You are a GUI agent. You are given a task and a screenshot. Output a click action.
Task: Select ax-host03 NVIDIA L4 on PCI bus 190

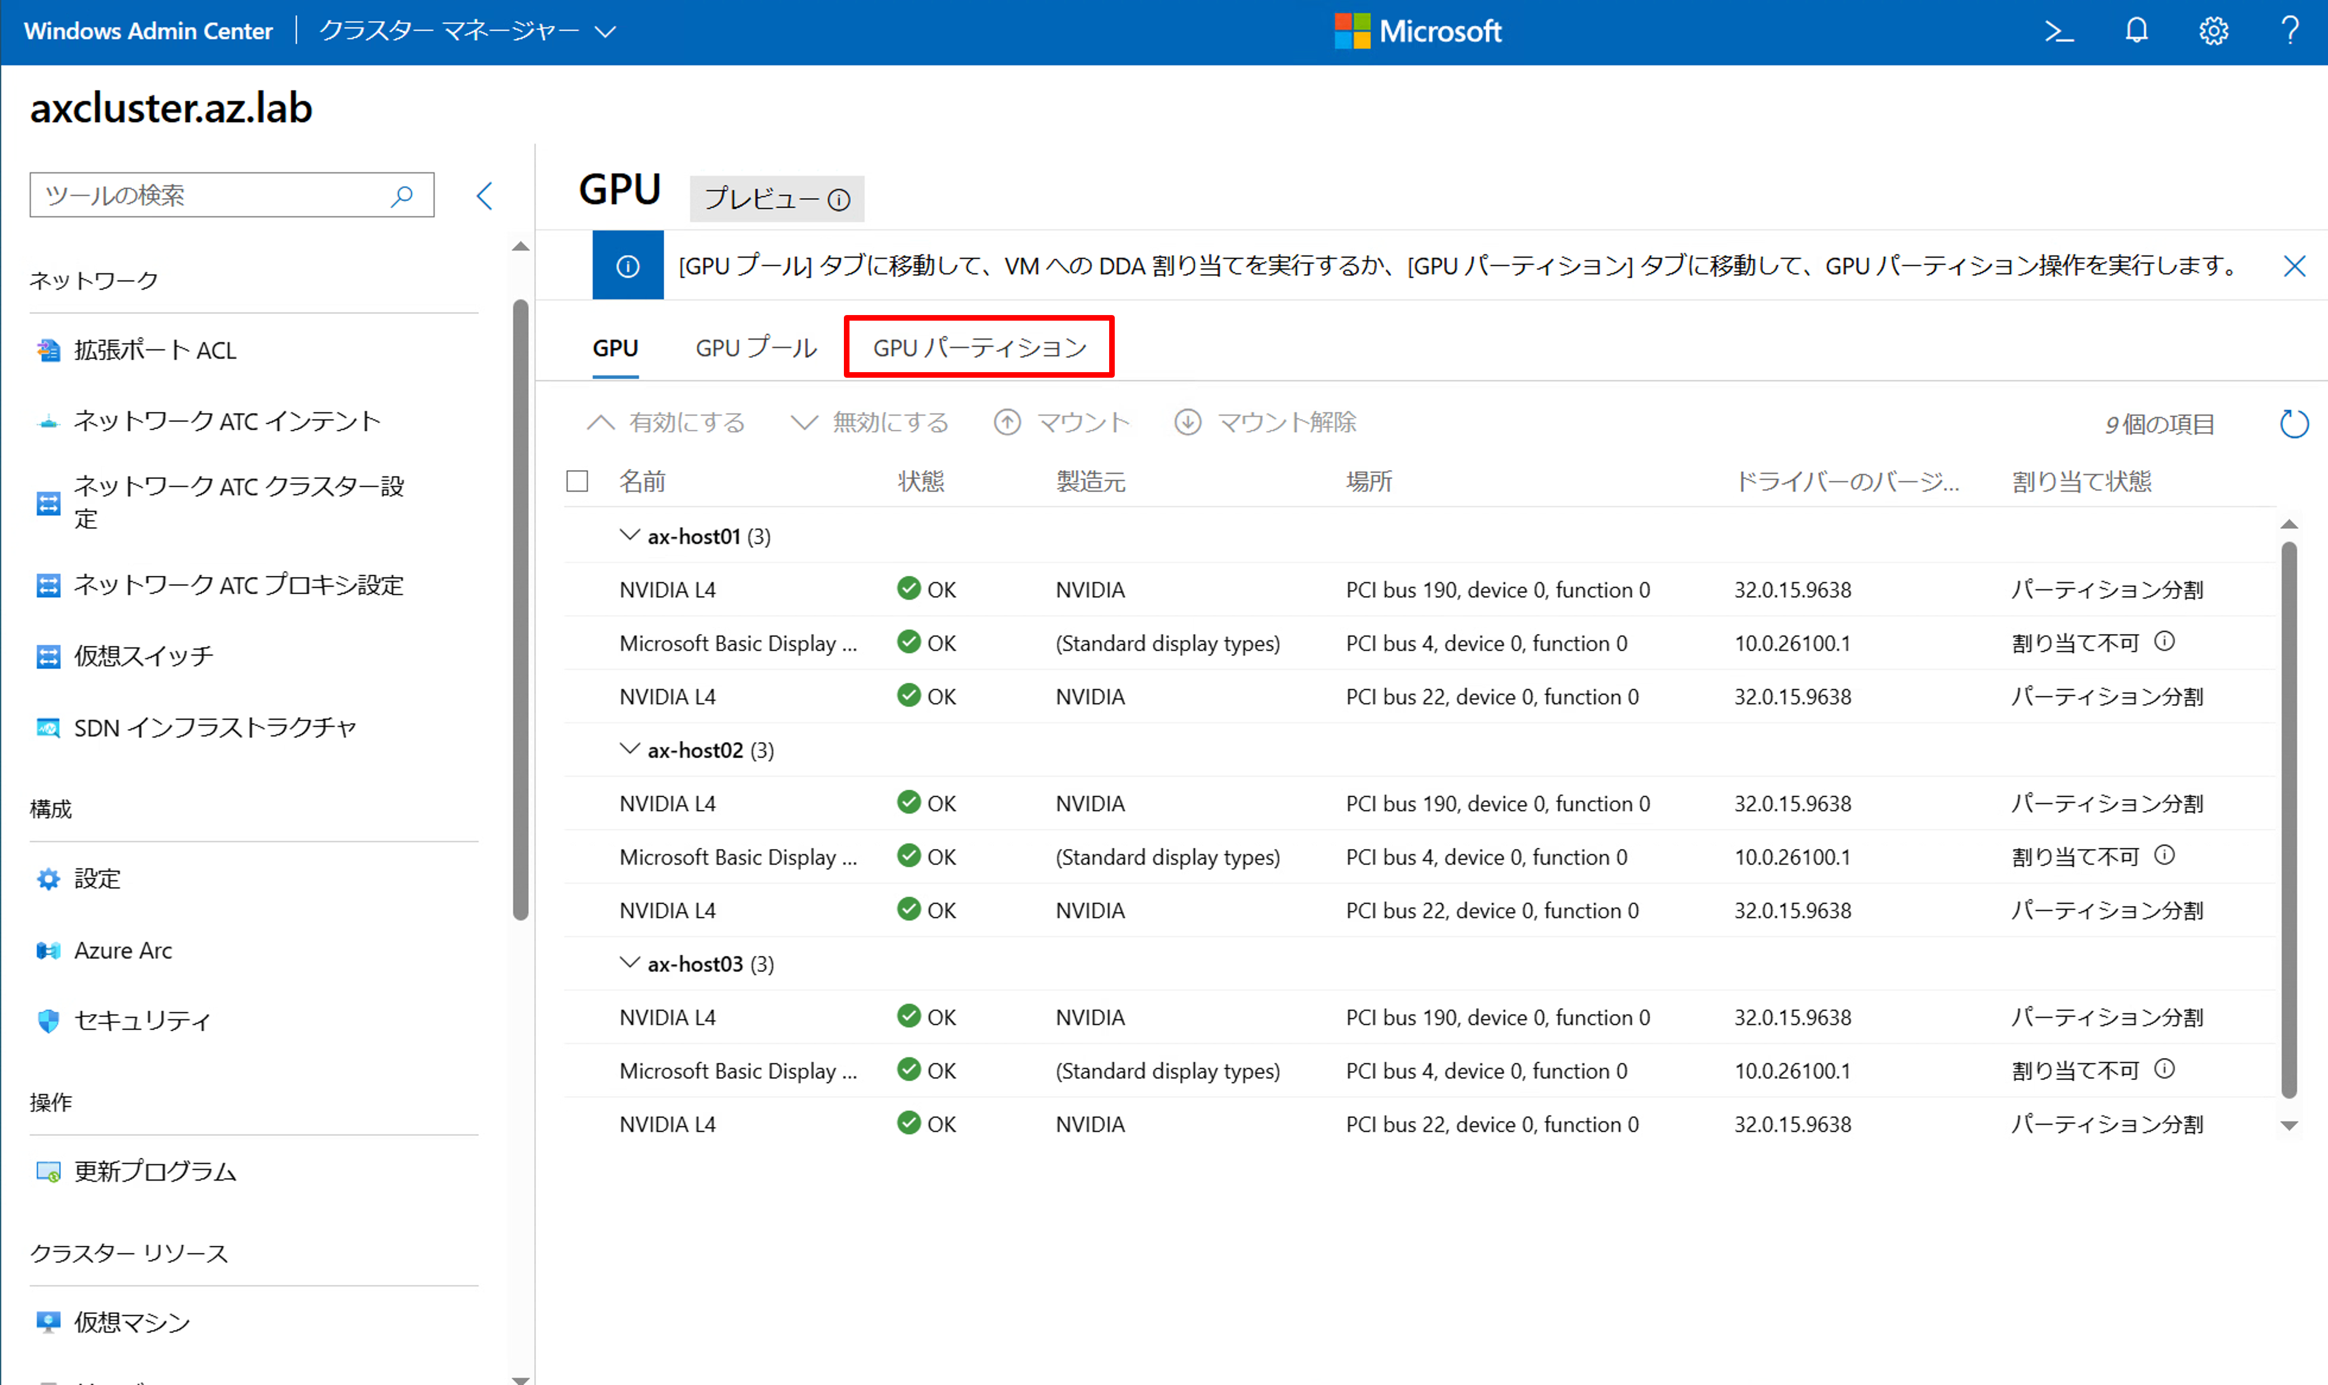(x=1419, y=1017)
